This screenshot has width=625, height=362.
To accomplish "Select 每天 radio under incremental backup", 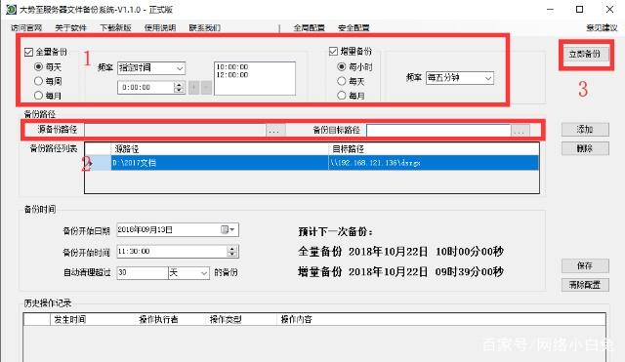I will [342, 81].
